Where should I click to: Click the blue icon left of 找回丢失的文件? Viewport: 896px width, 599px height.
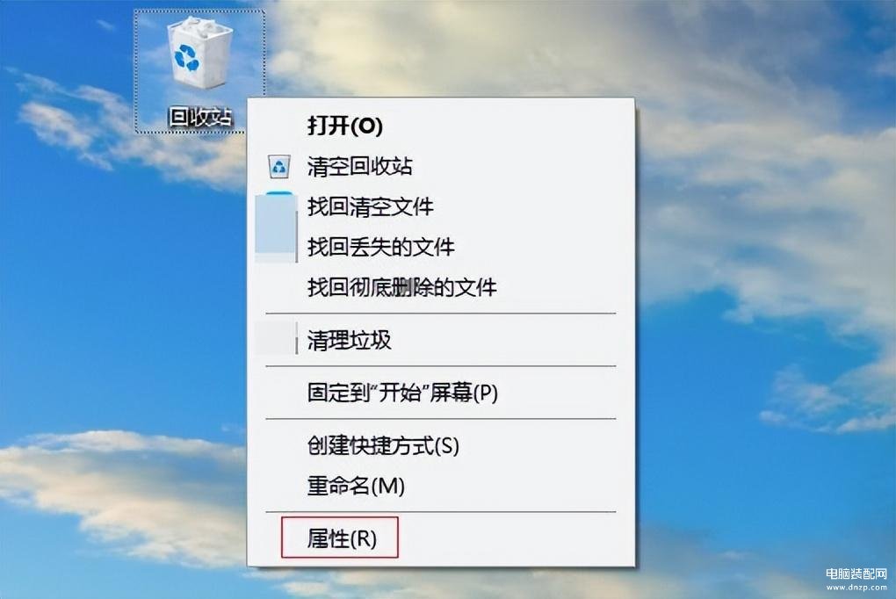276,227
